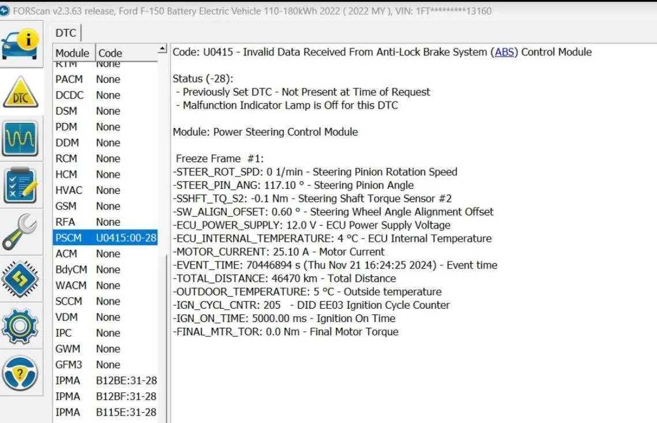The height and width of the screenshot is (423, 657).
Task: Select the DCDC module row
Action: coord(105,95)
